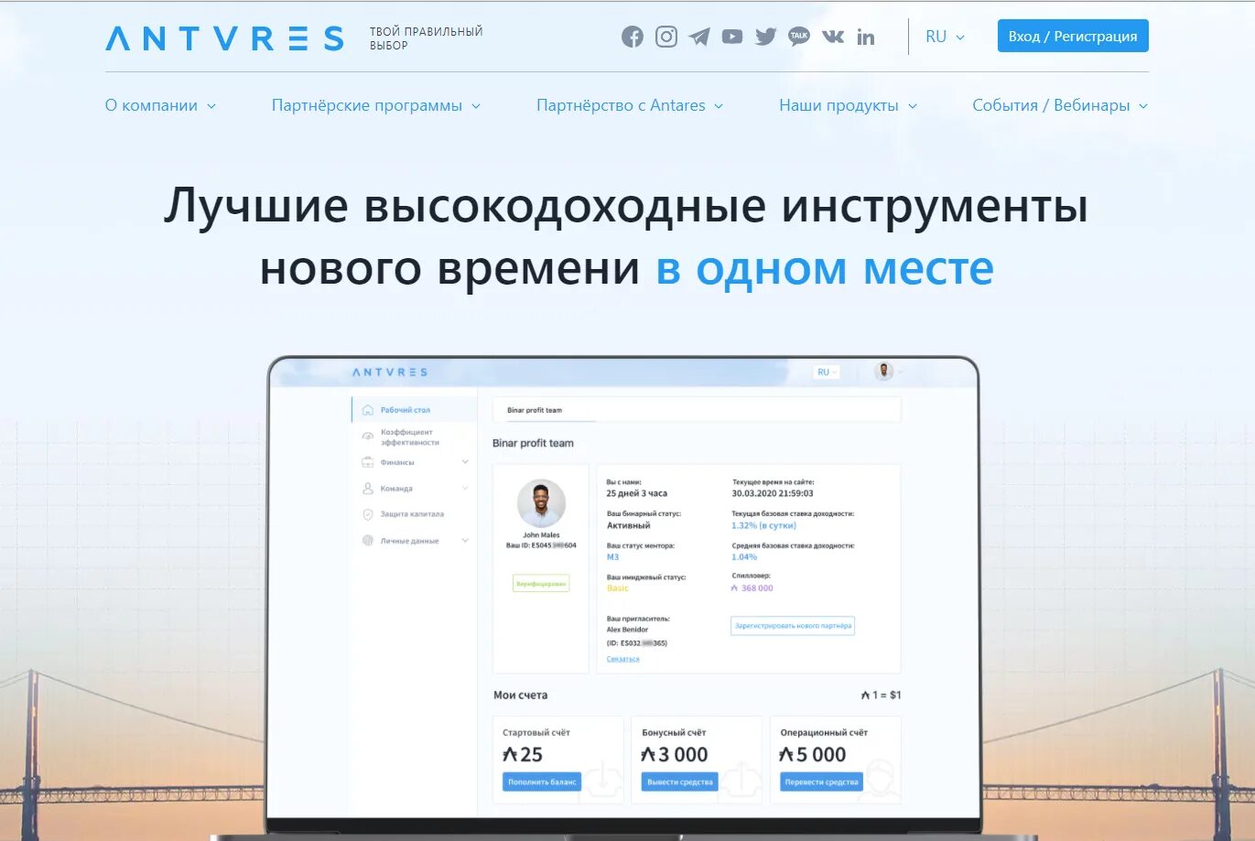Click the gauge icon beside Коэффициент эффективности

point(368,437)
